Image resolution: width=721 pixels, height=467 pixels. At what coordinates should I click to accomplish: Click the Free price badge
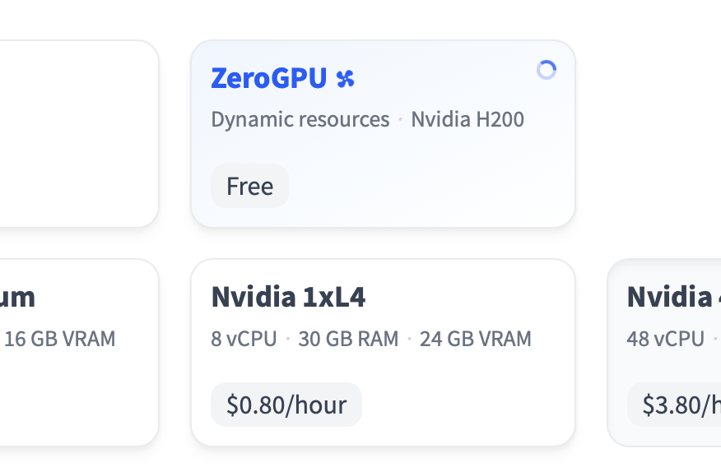click(249, 187)
